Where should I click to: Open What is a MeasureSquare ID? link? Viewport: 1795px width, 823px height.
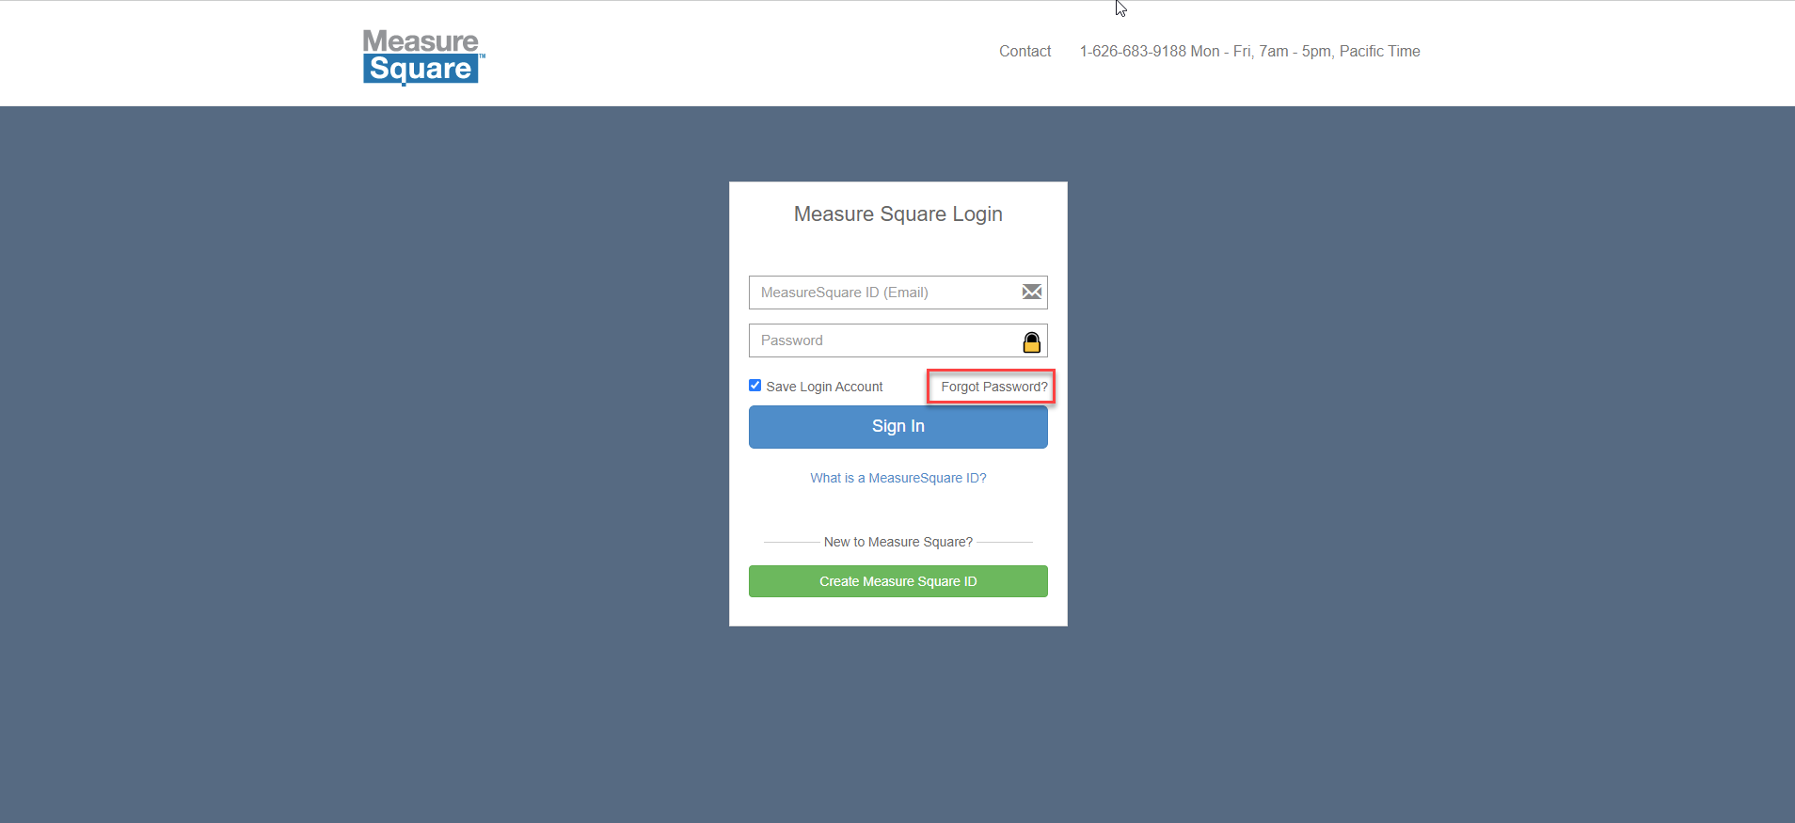pyautogui.click(x=897, y=478)
